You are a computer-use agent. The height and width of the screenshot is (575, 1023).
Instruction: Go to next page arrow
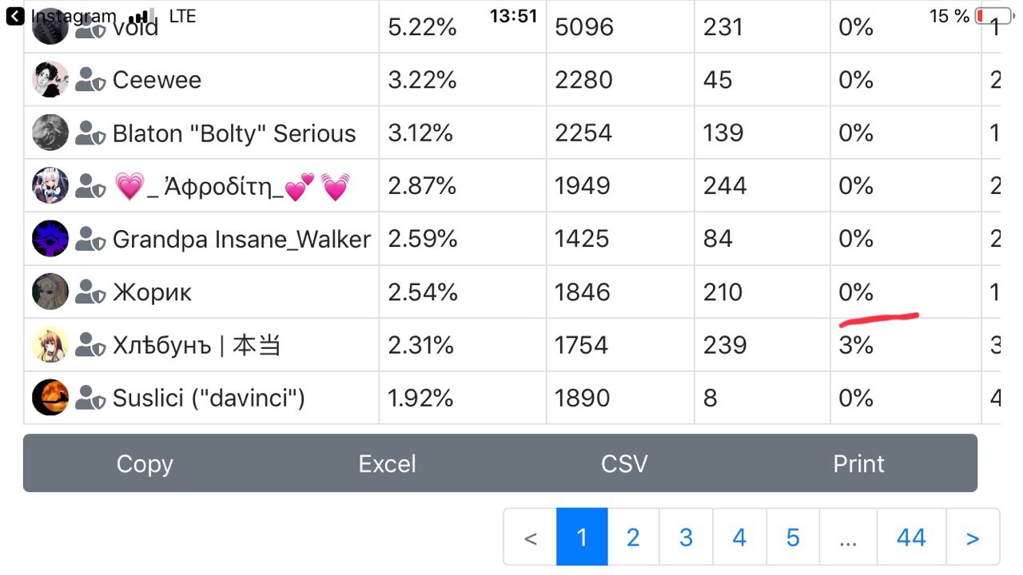click(x=973, y=537)
